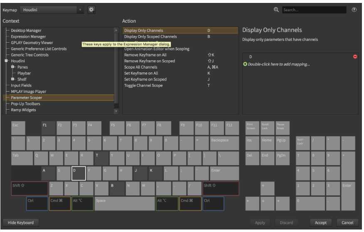Click the Space key on virtual keyboard
This screenshot has height=232, width=364.
pos(125,203)
